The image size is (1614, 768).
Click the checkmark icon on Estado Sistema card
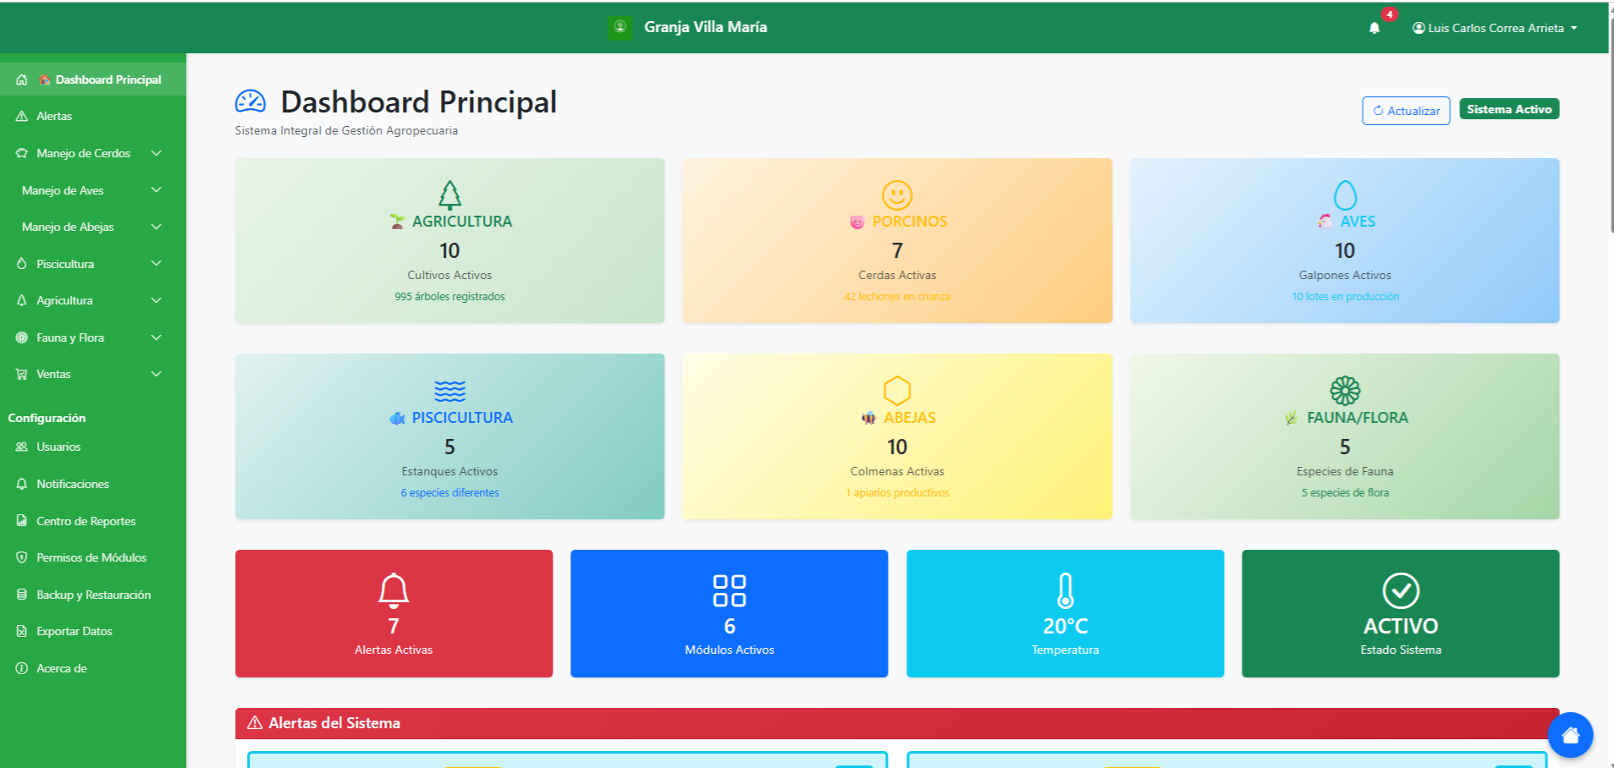click(x=1400, y=590)
